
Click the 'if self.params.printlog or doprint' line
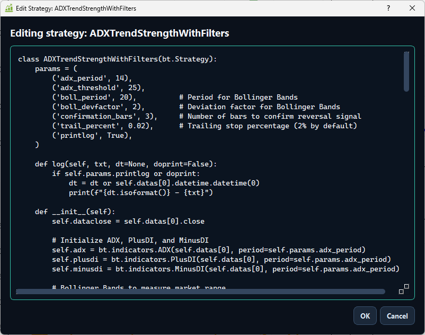tap(126, 174)
